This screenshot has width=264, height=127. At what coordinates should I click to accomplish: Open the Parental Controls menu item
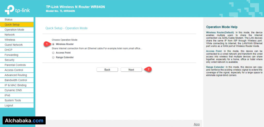tap(17, 65)
